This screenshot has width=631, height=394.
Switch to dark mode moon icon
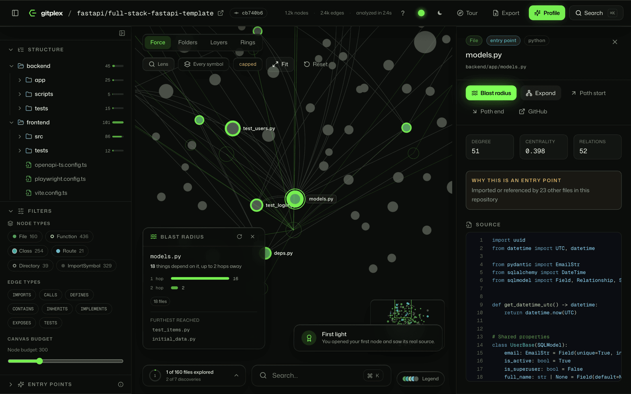(440, 13)
